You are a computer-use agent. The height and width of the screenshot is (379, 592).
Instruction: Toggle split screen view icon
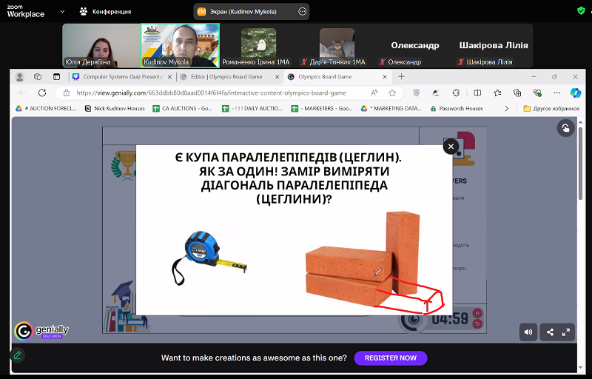[x=477, y=93]
